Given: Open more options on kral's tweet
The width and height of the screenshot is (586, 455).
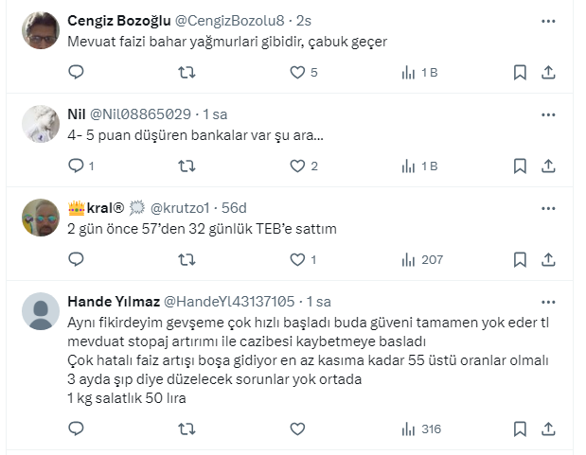Looking at the screenshot, I should 548,207.
